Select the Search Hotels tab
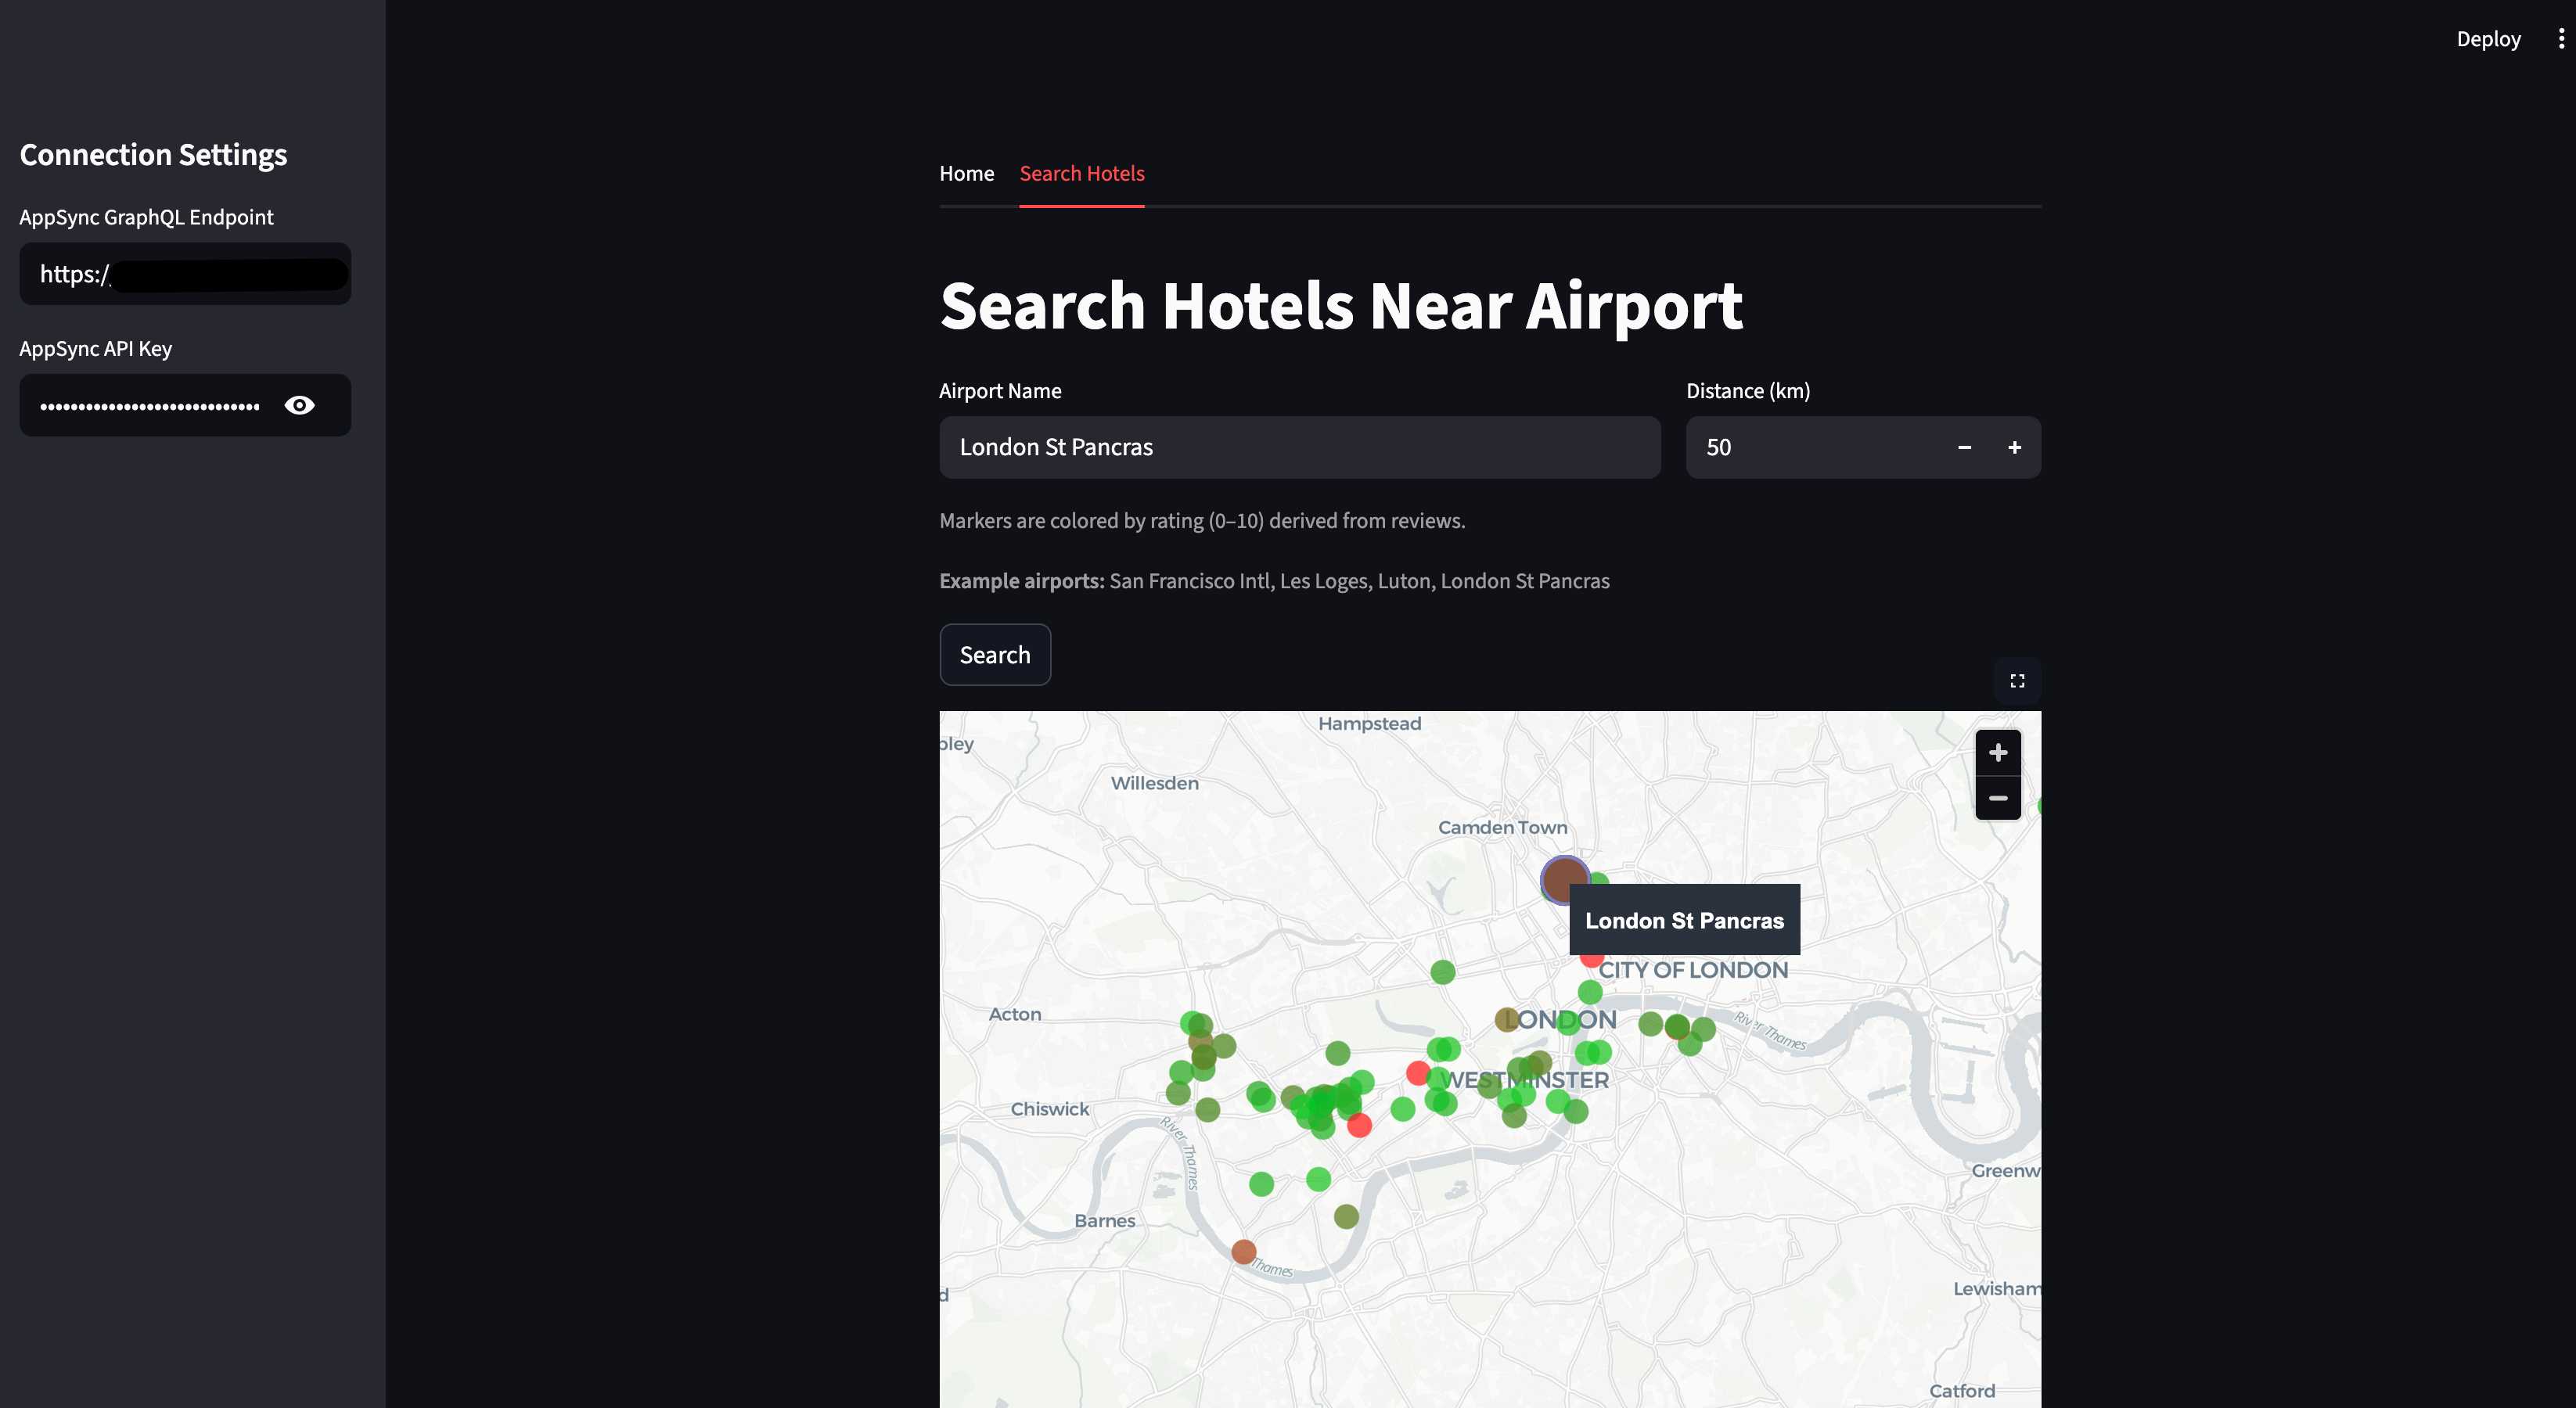This screenshot has height=1408, width=2576. tap(1081, 174)
